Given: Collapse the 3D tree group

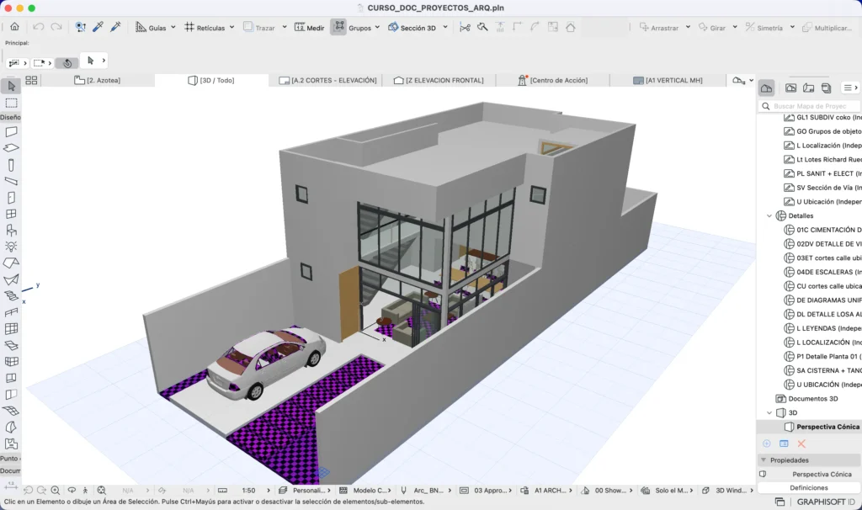Looking at the screenshot, I should 769,412.
